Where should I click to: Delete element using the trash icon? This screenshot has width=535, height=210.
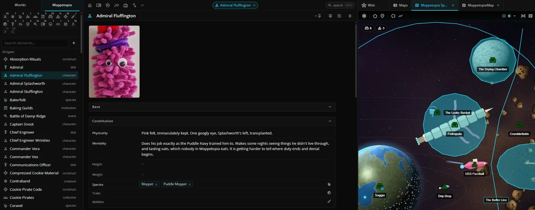[x=350, y=16]
